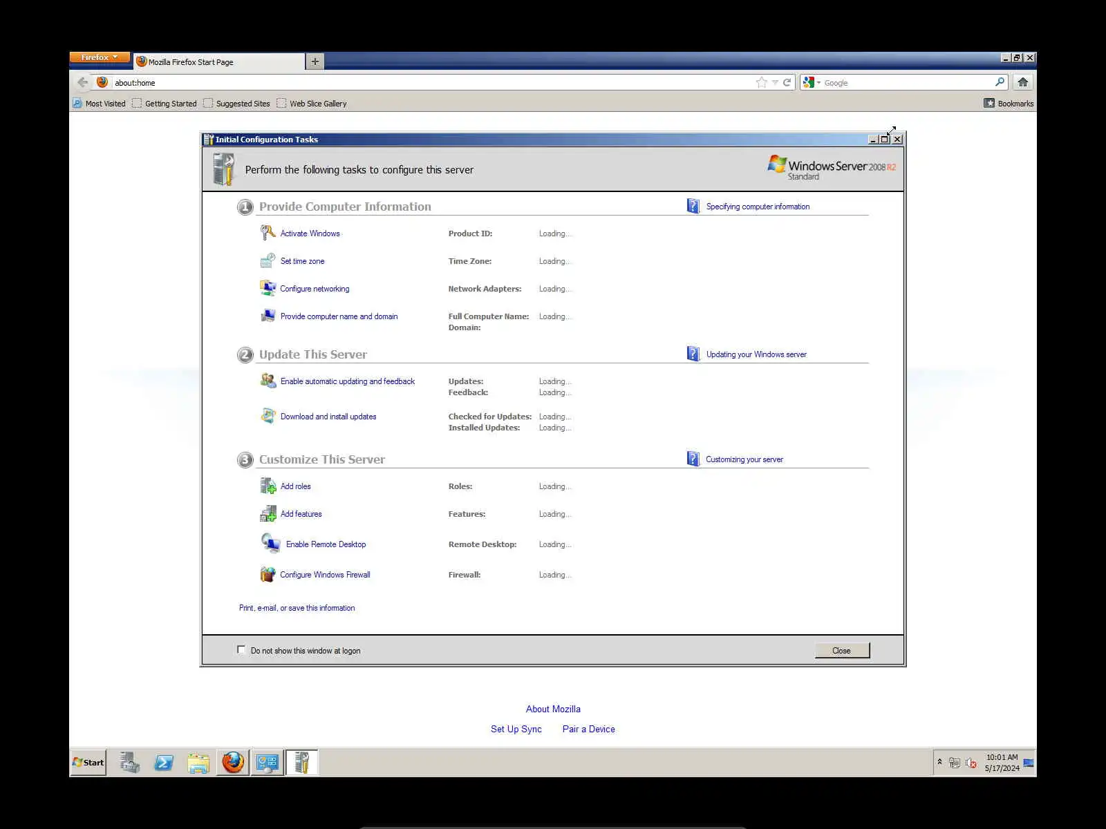
Task: Click the Show desktop button in the tray
Action: pyautogui.click(x=1029, y=763)
